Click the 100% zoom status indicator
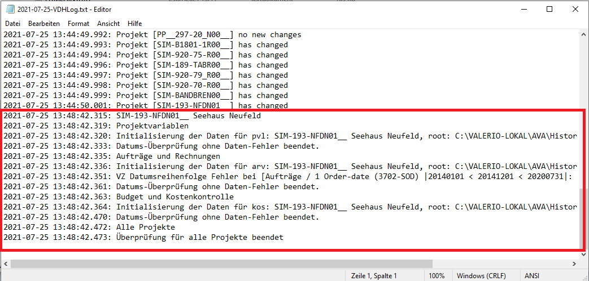Viewport: 589px width, 281px height. click(x=436, y=275)
